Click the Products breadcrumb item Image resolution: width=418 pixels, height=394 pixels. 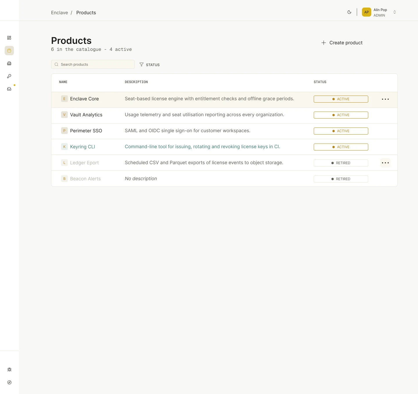(x=86, y=12)
